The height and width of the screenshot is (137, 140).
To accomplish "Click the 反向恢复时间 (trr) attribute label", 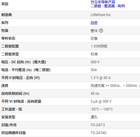I will 15,94.
